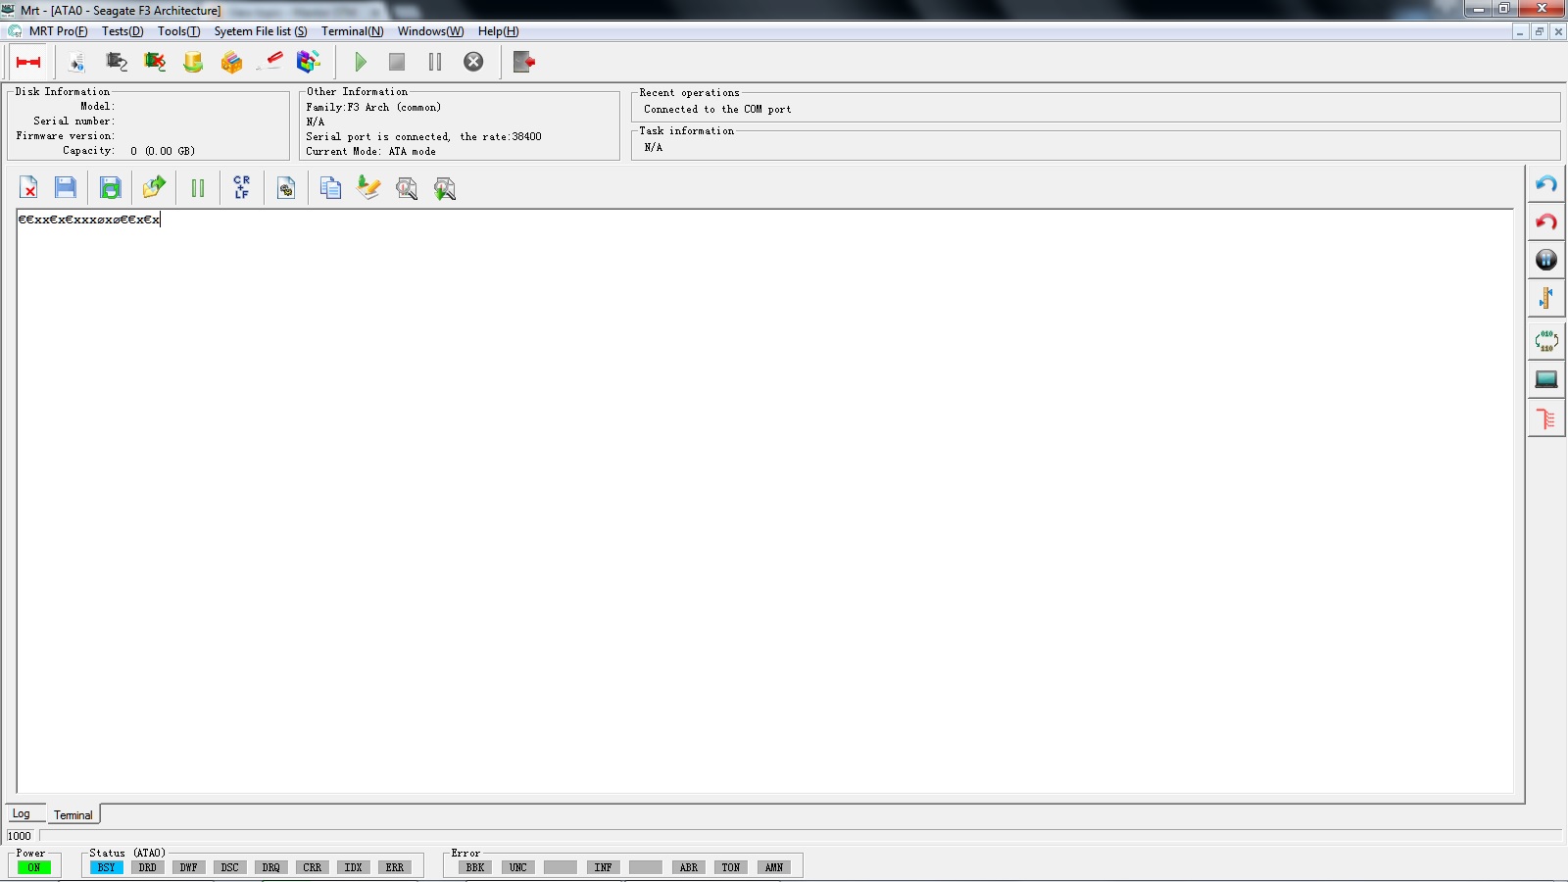Click the red curved arrow sidebar icon
Image resolution: width=1568 pixels, height=882 pixels.
pos(1546,221)
